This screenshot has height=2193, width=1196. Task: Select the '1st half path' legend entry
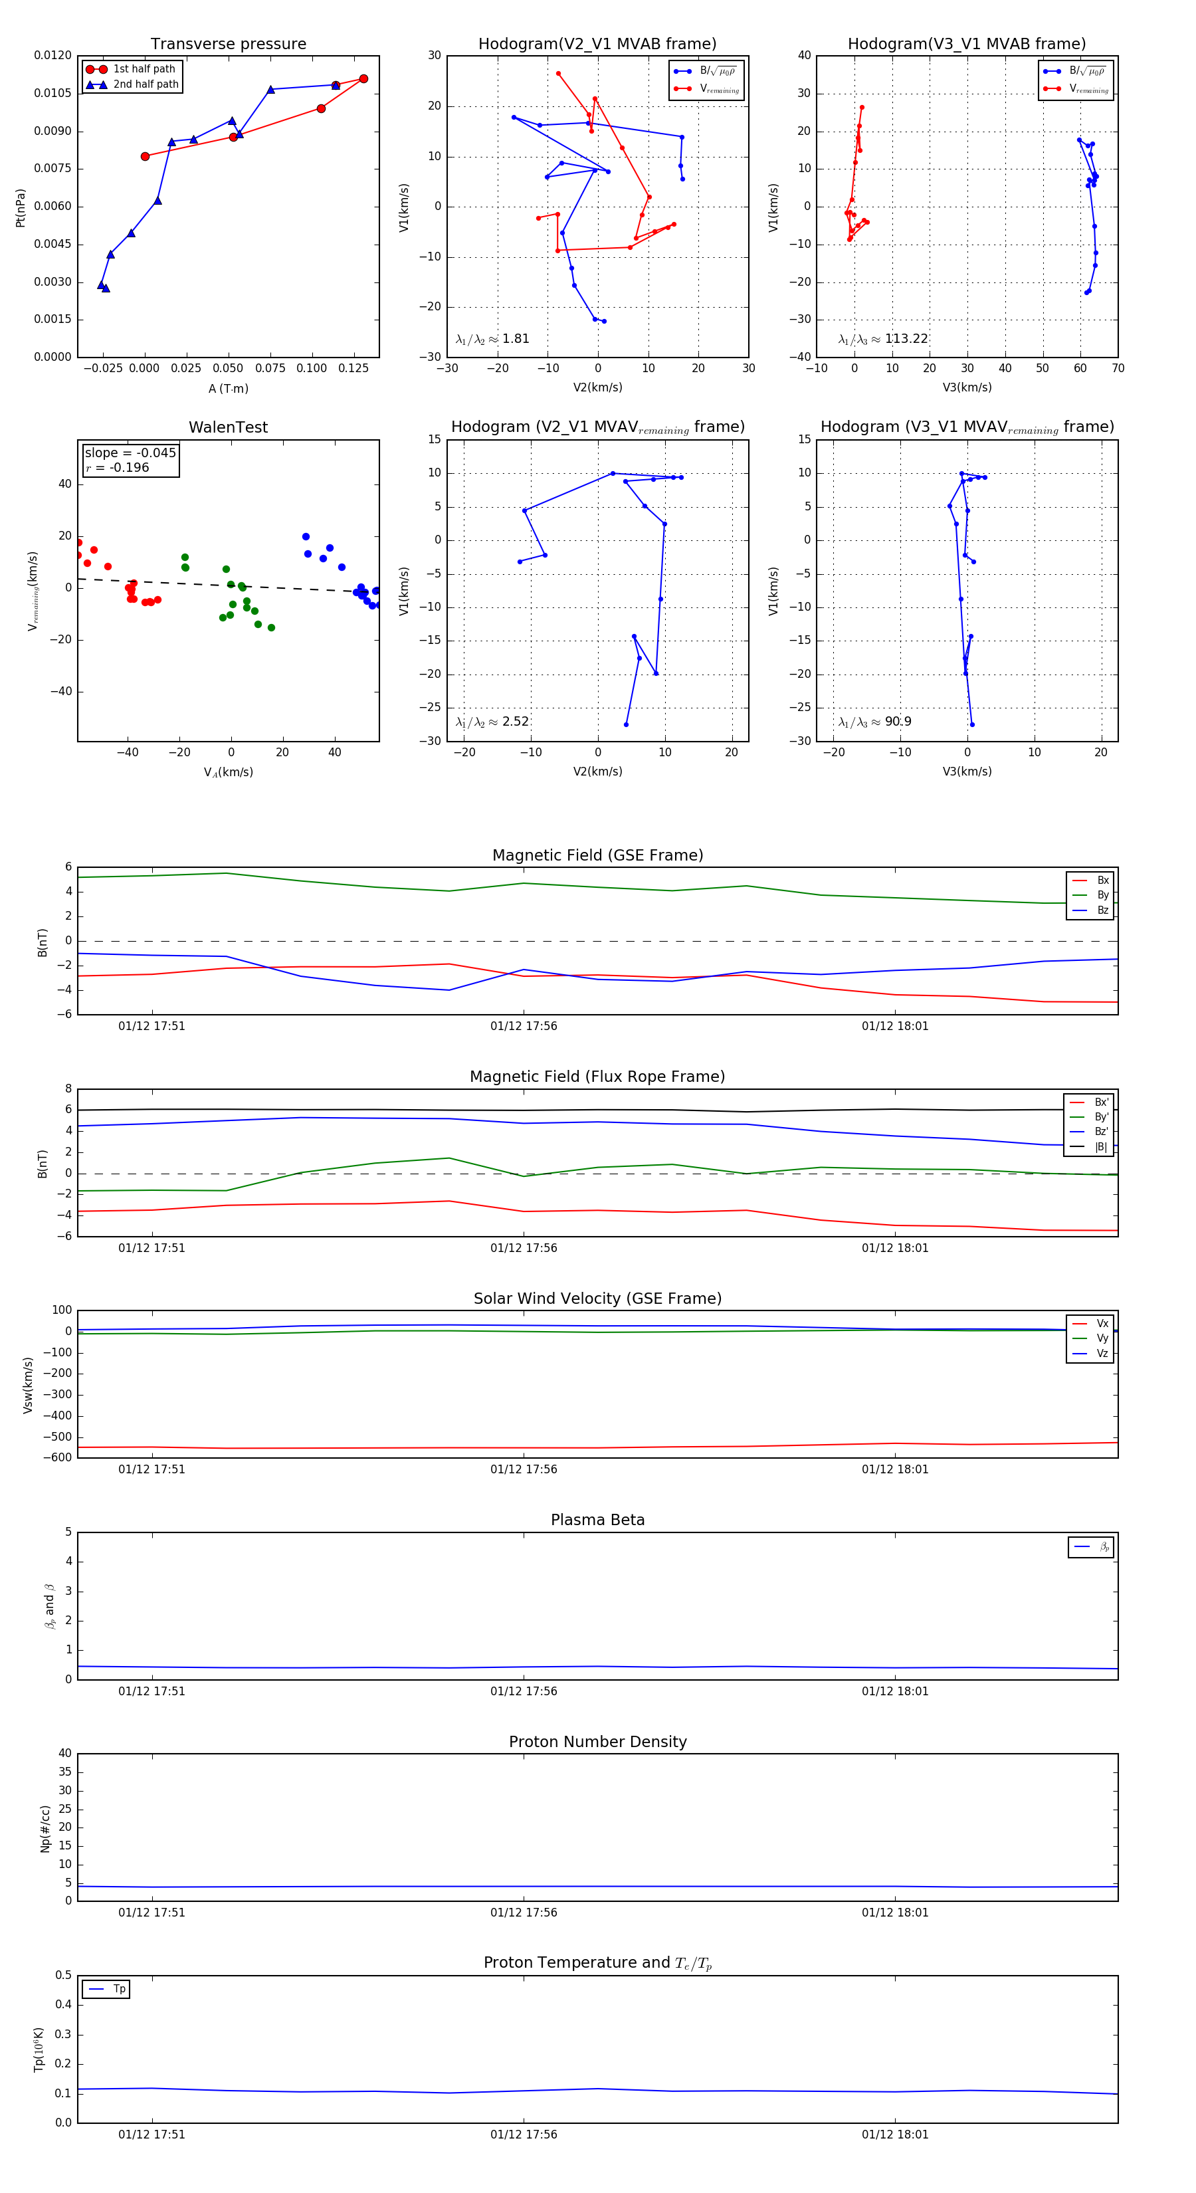click(x=131, y=69)
